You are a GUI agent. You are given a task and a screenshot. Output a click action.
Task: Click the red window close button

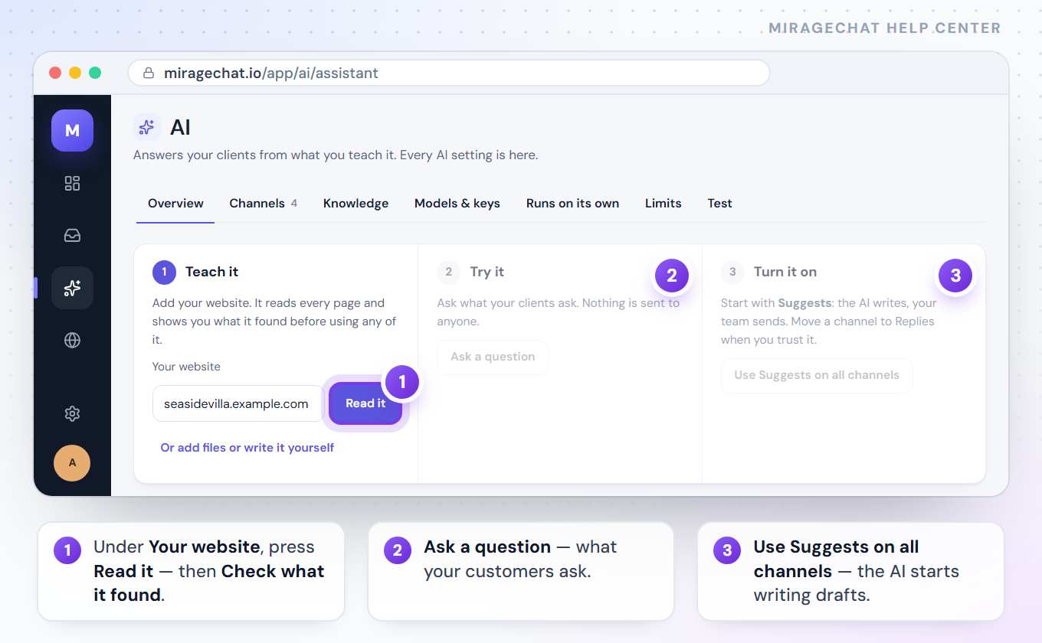(55, 73)
